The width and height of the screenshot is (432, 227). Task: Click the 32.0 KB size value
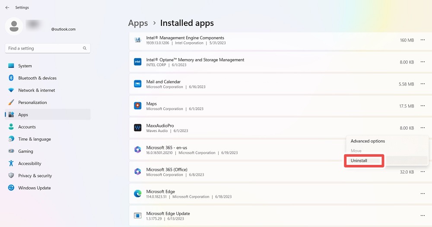point(407,172)
